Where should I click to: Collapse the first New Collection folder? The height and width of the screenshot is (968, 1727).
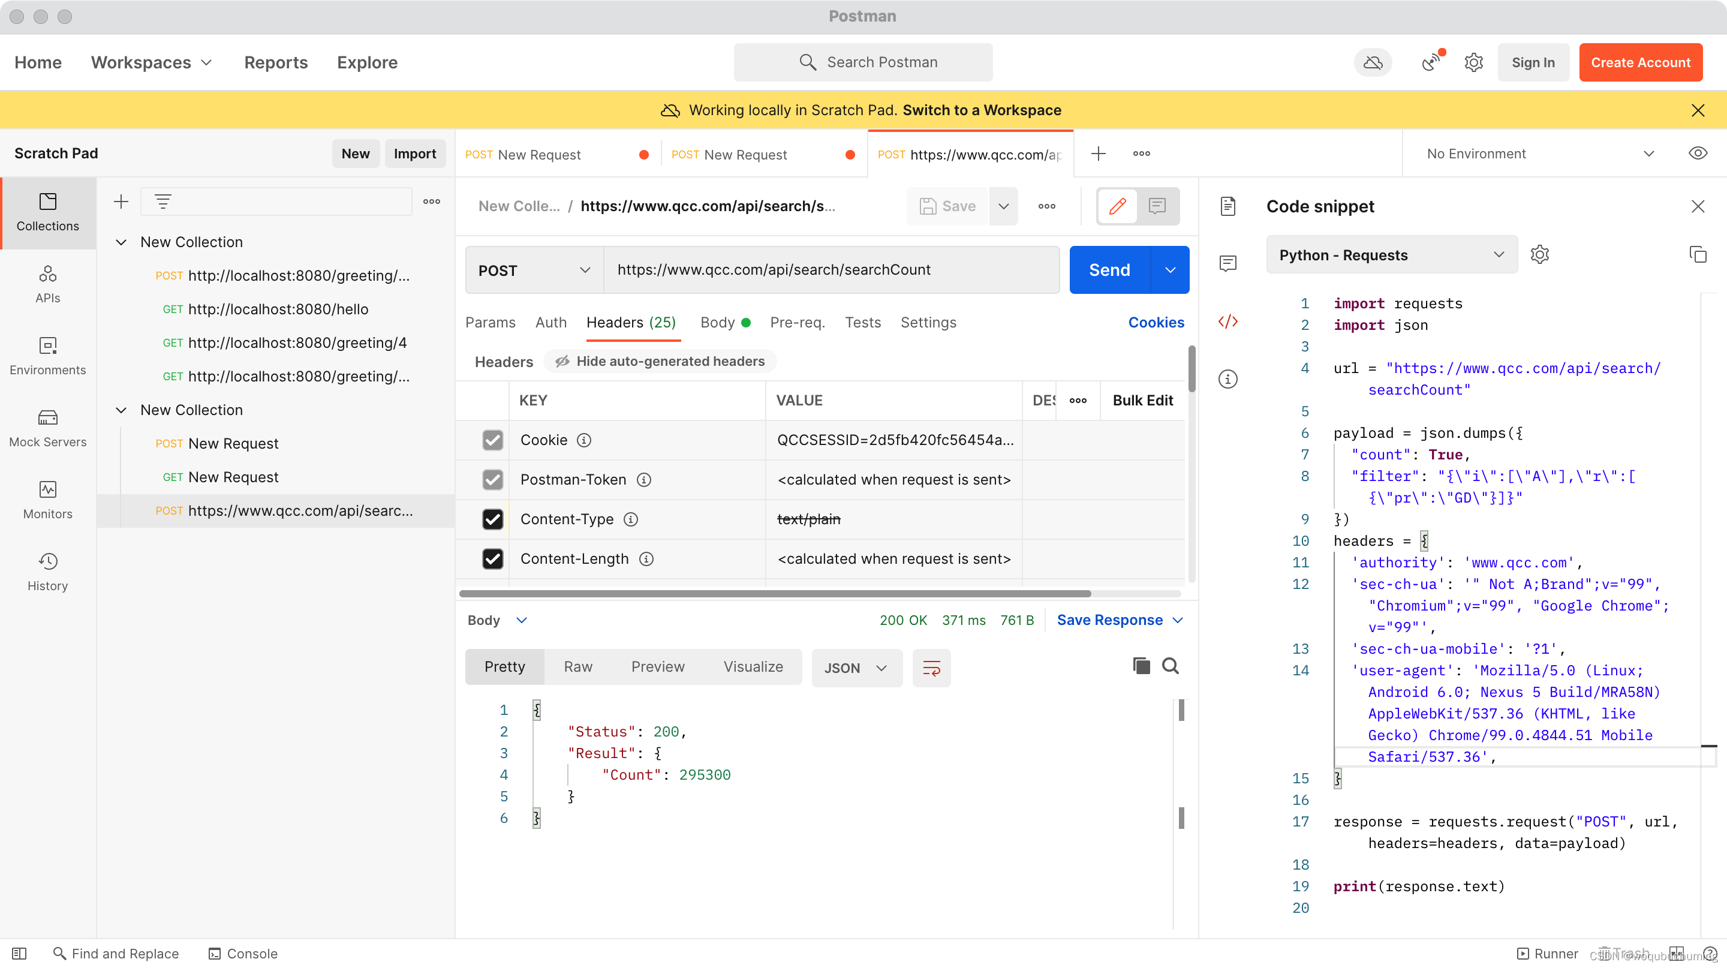click(x=121, y=242)
